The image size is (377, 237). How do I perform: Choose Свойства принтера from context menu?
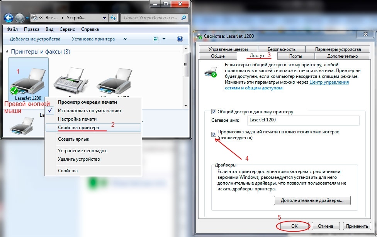tap(93, 128)
